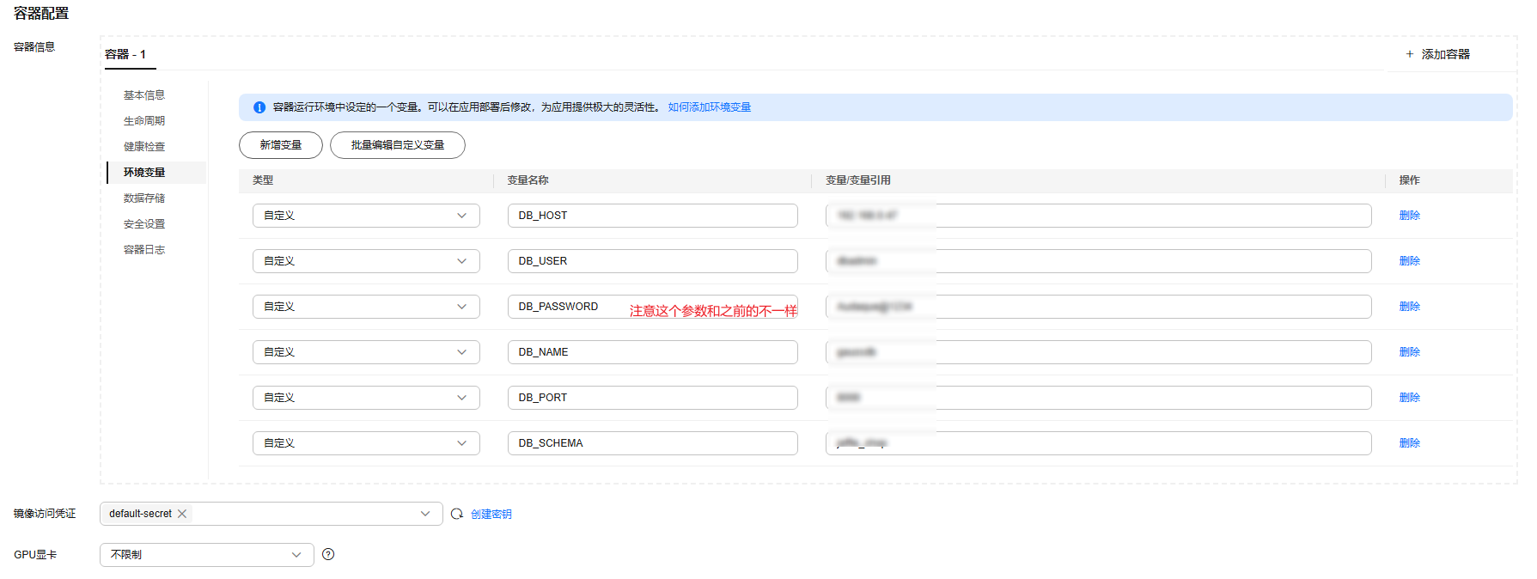The width and height of the screenshot is (1537, 579).
Task: Remove the default-secret tag with its X
Action: (x=182, y=514)
